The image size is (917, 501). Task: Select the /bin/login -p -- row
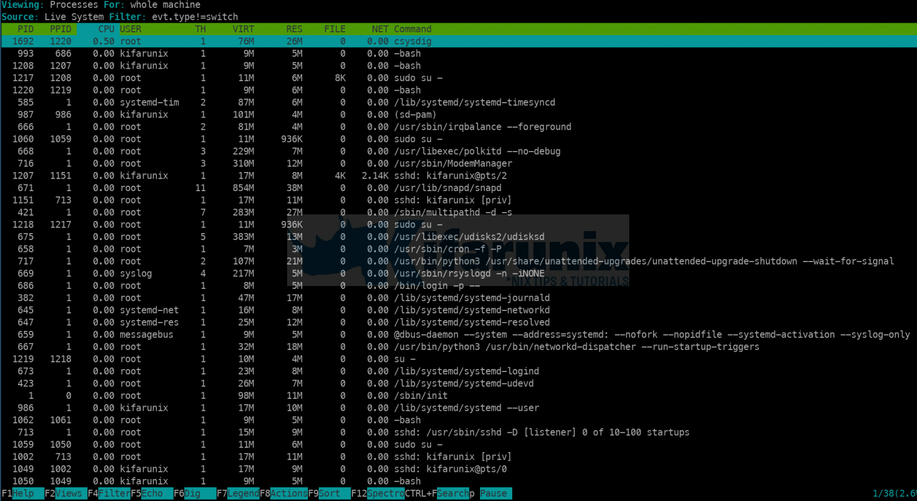[458, 285]
